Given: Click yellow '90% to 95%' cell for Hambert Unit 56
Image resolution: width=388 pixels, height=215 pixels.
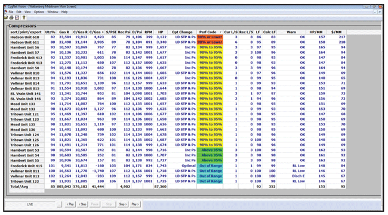Looking at the screenshot, I should coord(210,47).
